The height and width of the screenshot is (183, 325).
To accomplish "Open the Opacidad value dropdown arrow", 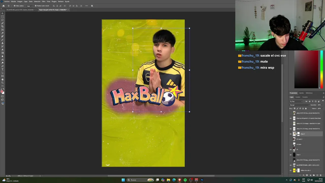I will 322,105.
